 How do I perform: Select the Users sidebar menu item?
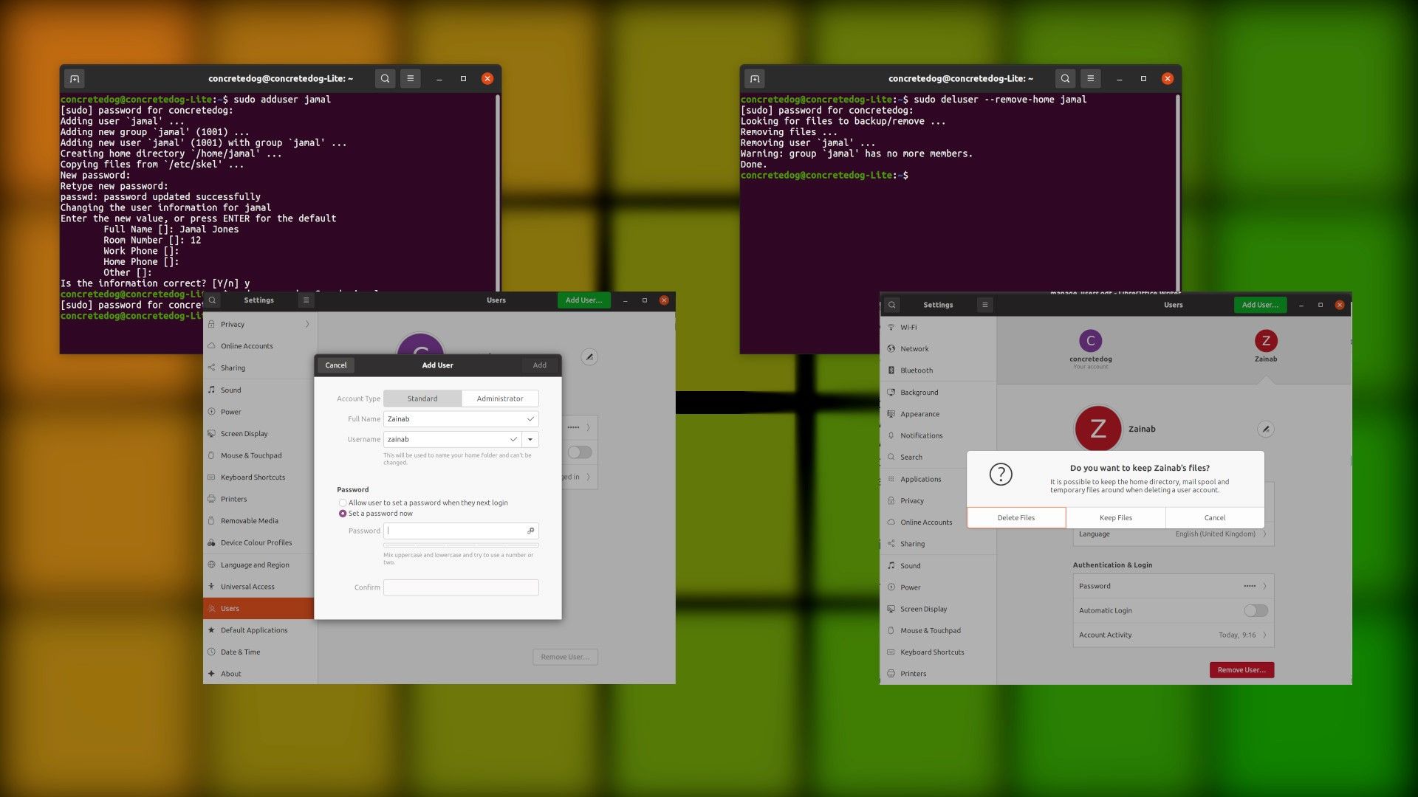coord(258,608)
